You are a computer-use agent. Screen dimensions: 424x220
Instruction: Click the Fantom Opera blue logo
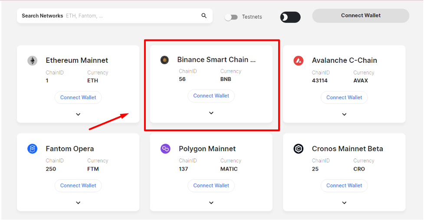pos(33,149)
